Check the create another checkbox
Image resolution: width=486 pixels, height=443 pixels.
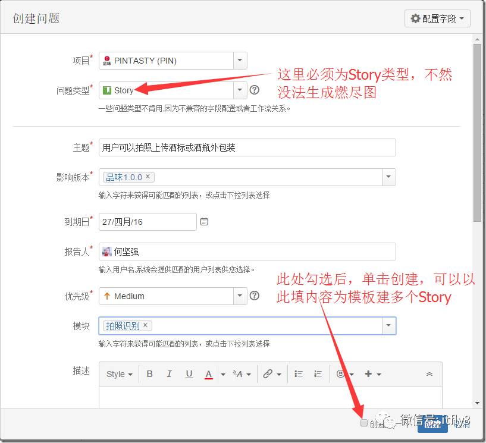[364, 423]
